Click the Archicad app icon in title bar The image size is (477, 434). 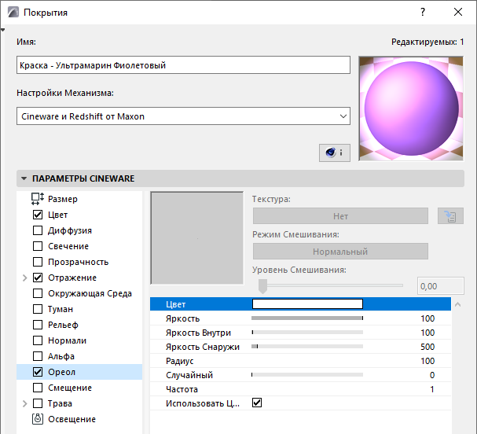coord(13,13)
